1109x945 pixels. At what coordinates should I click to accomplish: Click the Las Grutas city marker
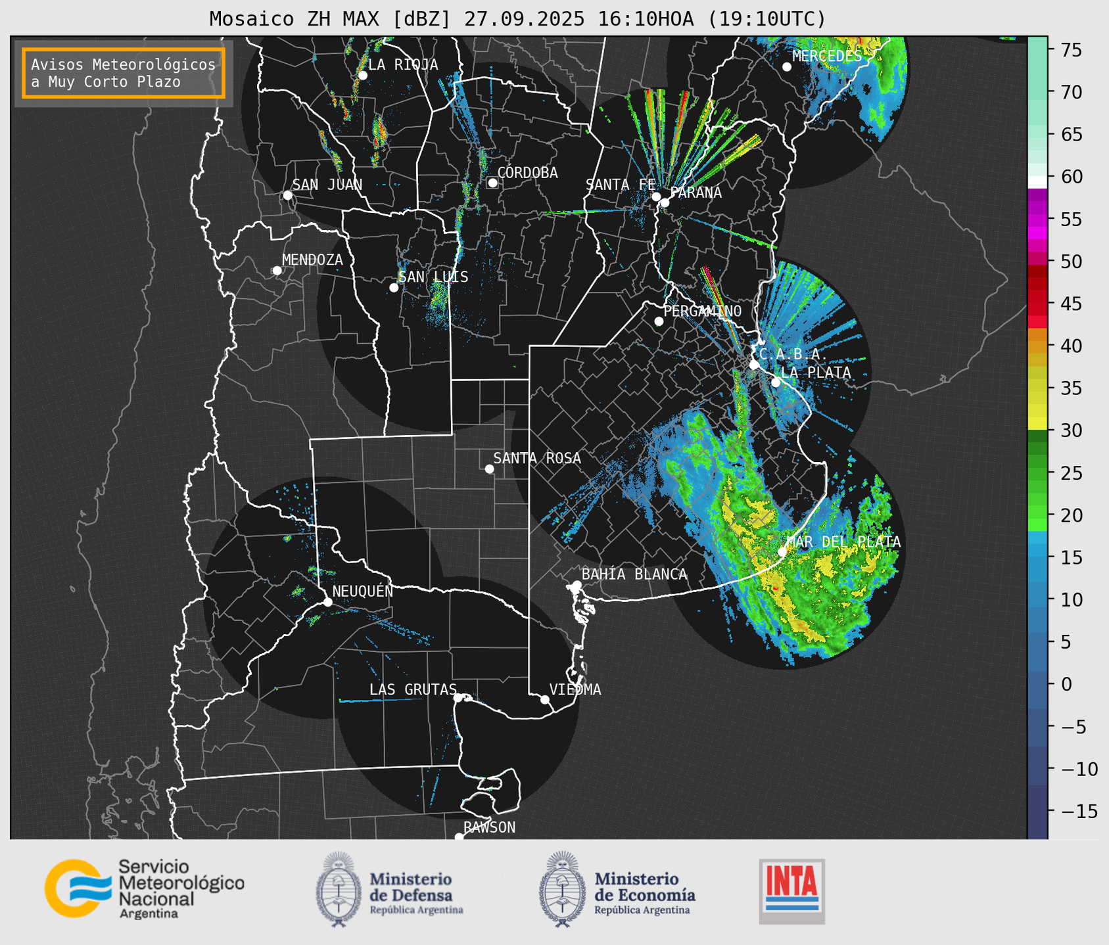click(x=458, y=697)
